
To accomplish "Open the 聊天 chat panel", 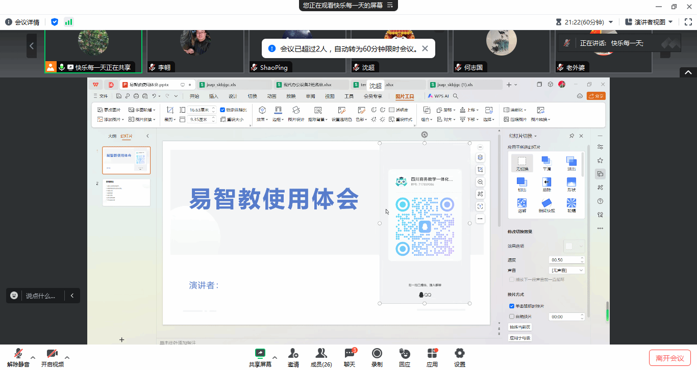I will [350, 354].
